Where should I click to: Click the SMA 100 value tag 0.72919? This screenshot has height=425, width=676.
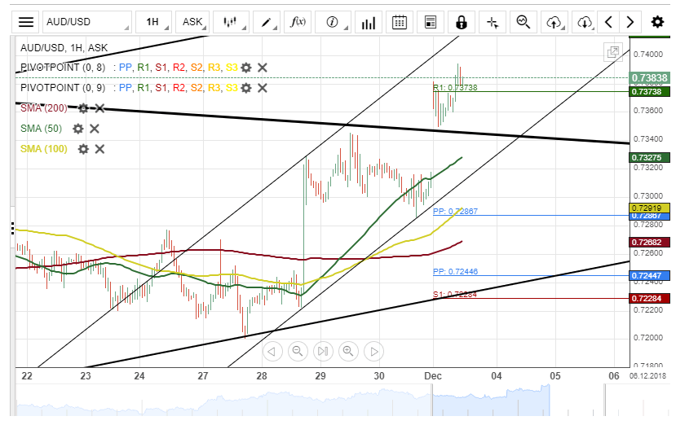650,208
